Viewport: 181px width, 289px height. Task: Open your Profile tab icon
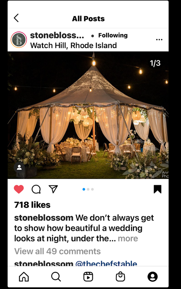pos(153,277)
